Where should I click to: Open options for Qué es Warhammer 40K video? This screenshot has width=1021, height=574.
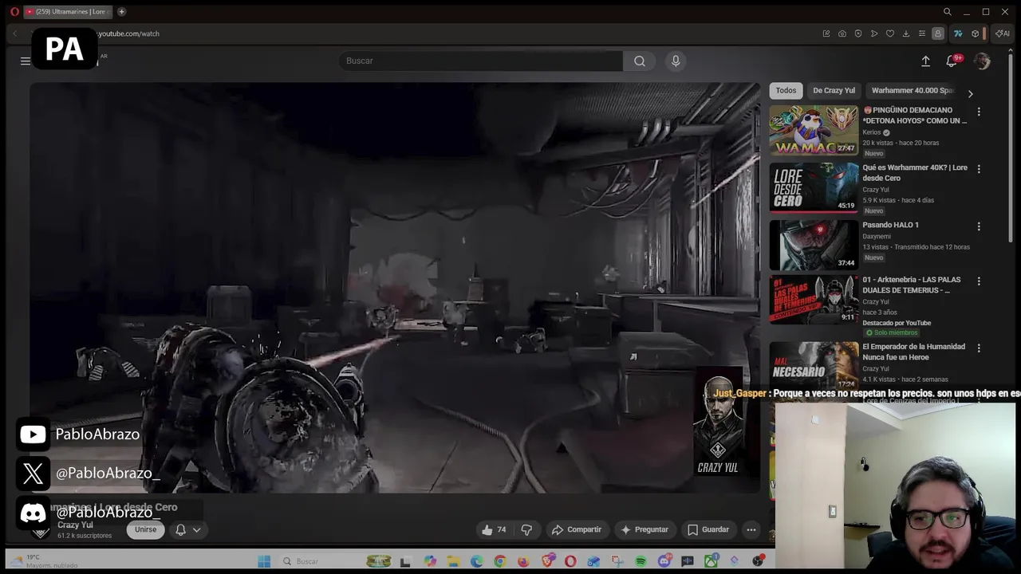click(x=979, y=169)
